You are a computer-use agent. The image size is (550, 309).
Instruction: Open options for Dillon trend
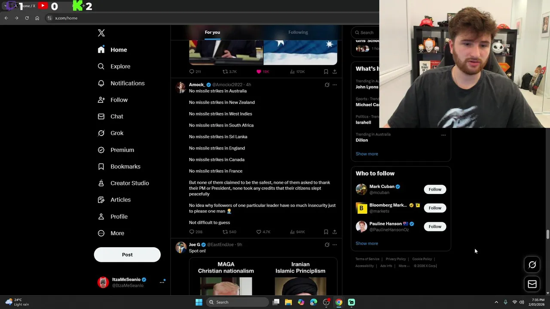[443, 135]
